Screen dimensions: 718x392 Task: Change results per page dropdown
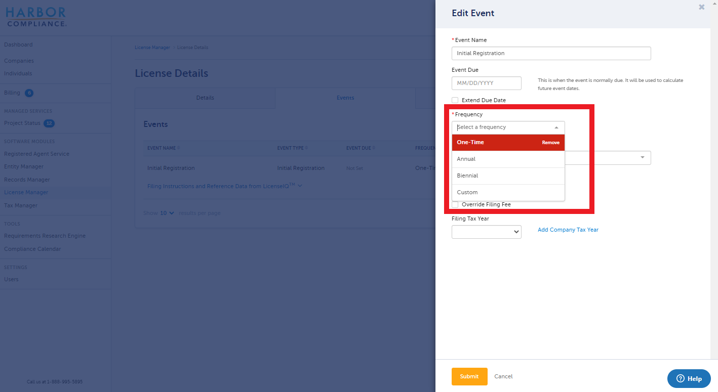[167, 213]
